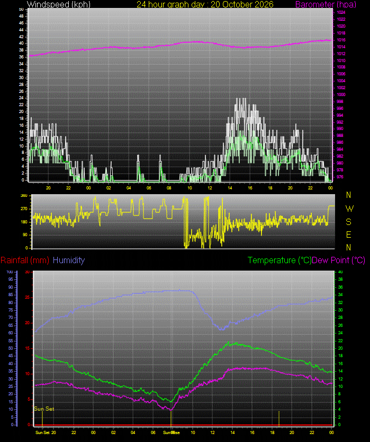370x442 pixels.
Task: Click the Sun Set label on bottom time axis
Action: (42, 432)
